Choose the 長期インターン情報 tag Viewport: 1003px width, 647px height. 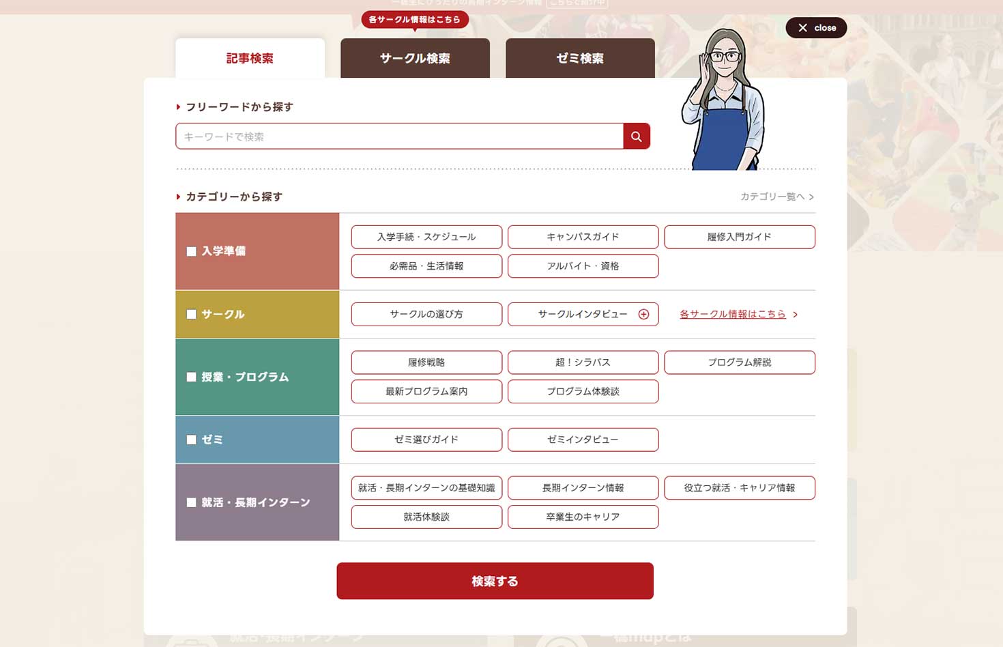(583, 488)
